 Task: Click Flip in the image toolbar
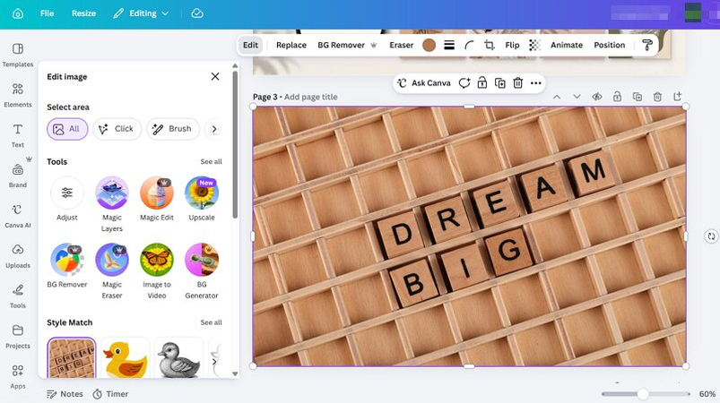512,45
